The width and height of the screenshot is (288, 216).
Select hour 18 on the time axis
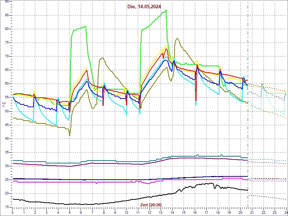click(x=218, y=212)
